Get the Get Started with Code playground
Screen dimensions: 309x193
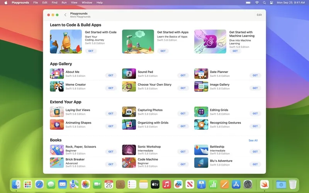tap(91, 51)
